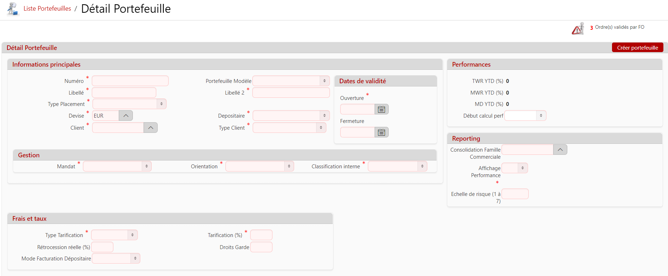Focus the Numéro input field
The image size is (668, 276).
pyautogui.click(x=130, y=81)
